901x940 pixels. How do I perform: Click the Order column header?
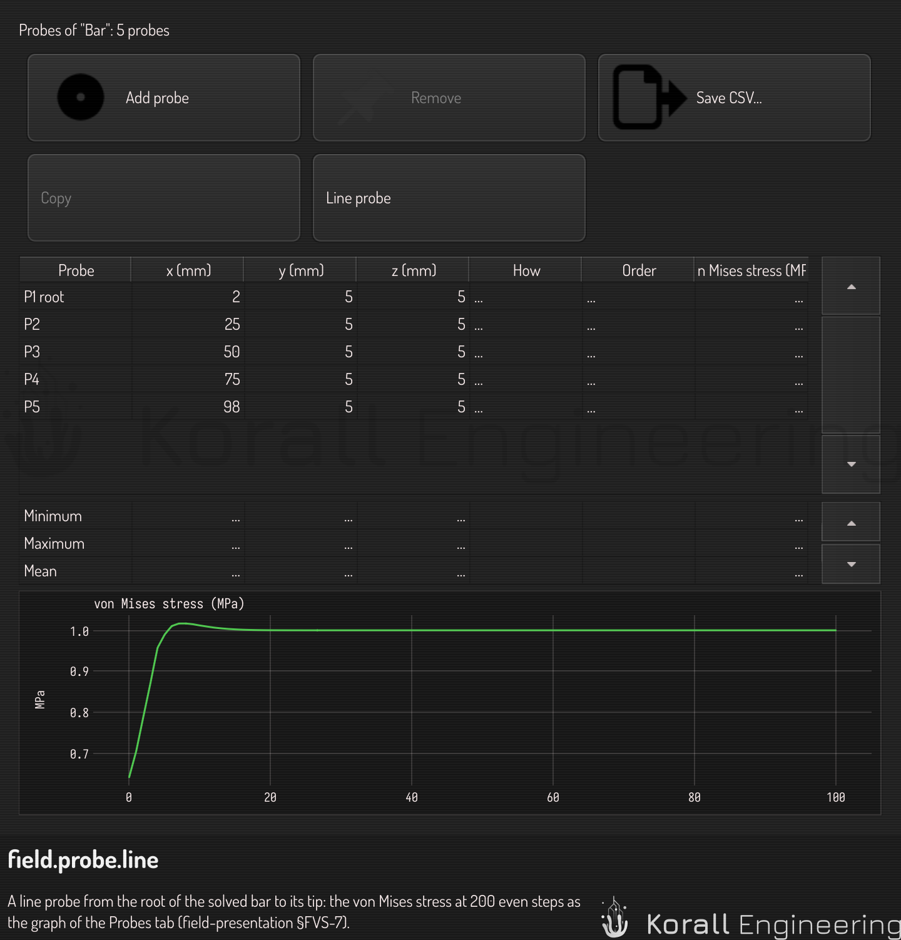click(638, 270)
